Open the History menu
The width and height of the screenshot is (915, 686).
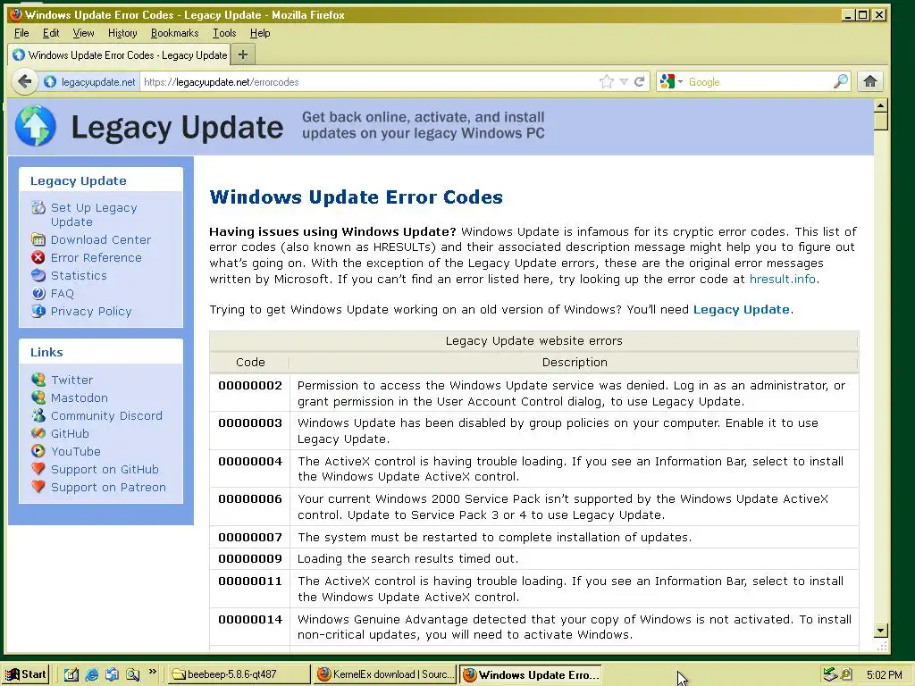[x=122, y=33]
